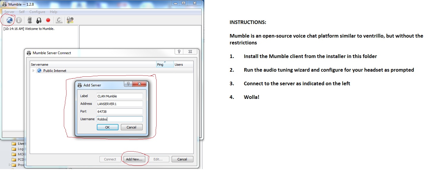
Task: Click the 'Run the audio tuning wizard' instruction
Action: pos(329,70)
